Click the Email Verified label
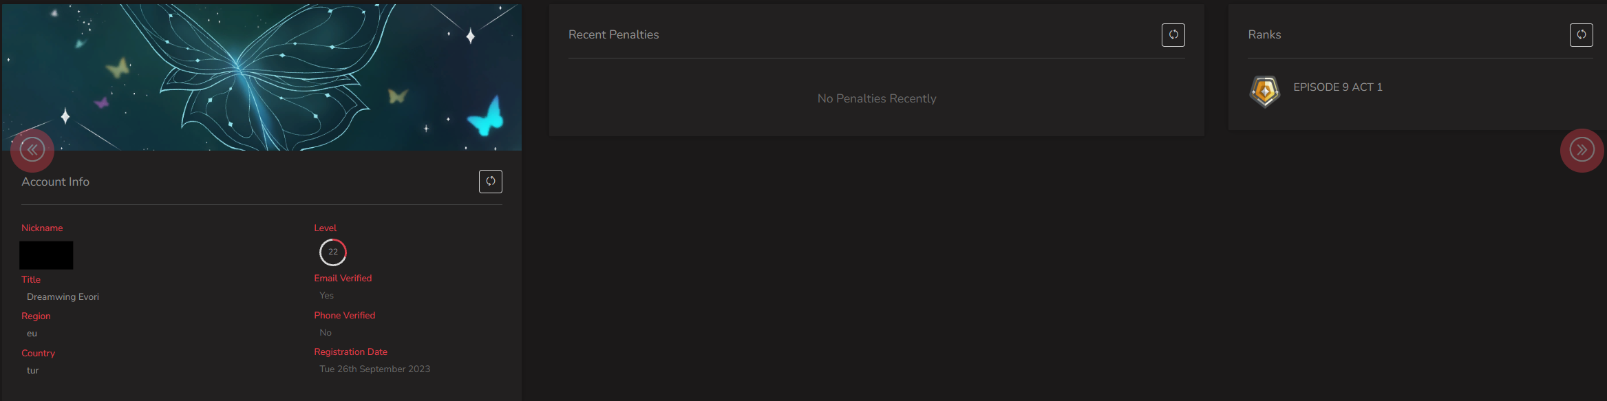Image resolution: width=1607 pixels, height=401 pixels. pyautogui.click(x=343, y=279)
